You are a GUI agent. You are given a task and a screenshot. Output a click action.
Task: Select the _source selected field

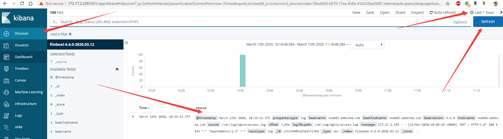pos(61,62)
